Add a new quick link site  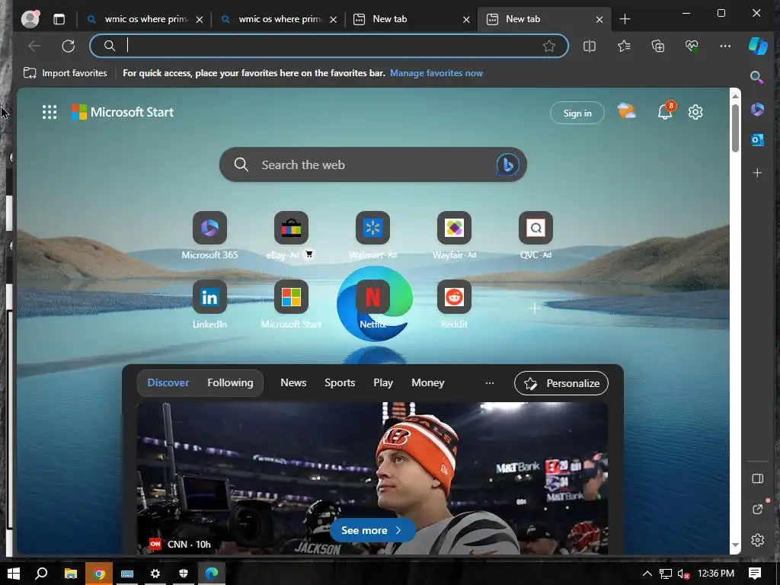535,308
